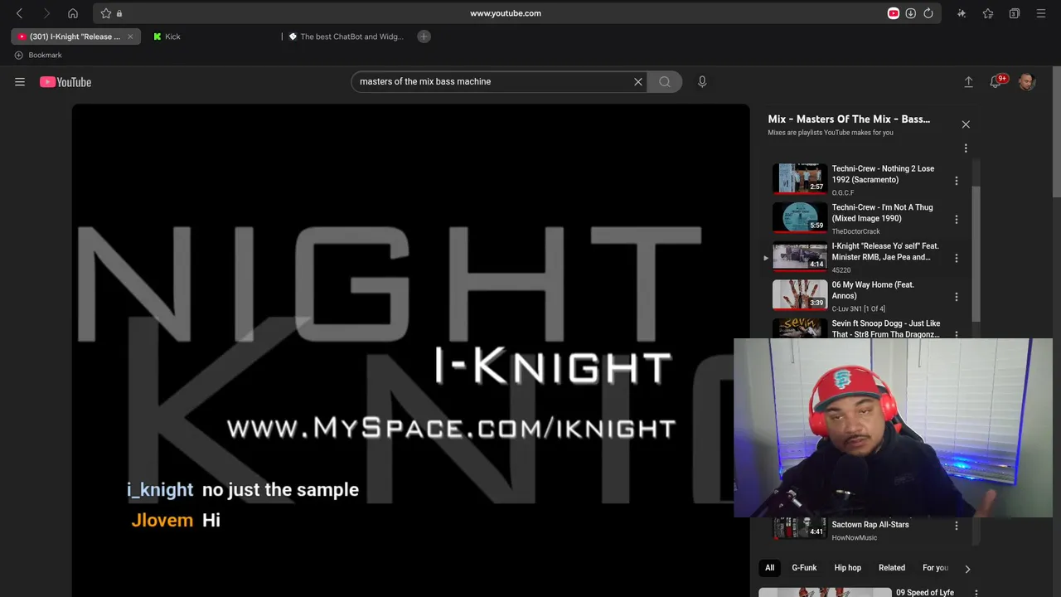Open browser downloads icon
This screenshot has height=597, width=1061.
910,13
